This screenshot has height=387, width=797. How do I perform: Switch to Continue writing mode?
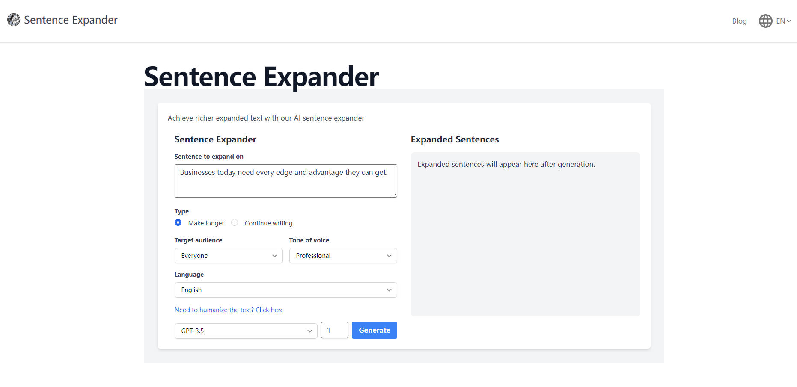coord(235,222)
